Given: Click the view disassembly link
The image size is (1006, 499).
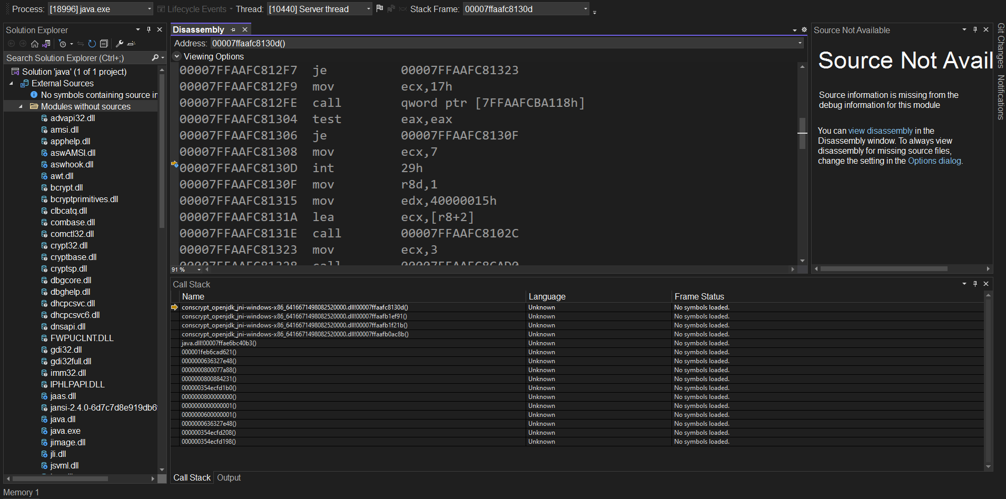Looking at the screenshot, I should coord(880,131).
